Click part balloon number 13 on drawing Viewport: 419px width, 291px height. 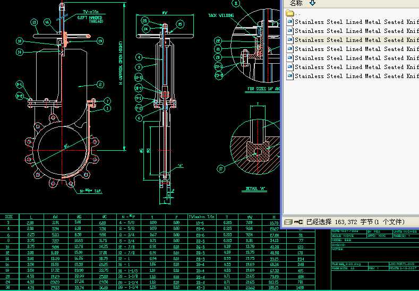(34, 22)
